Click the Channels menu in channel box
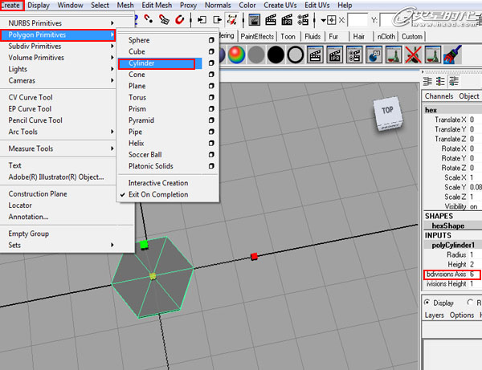The image size is (482, 370). pos(439,96)
